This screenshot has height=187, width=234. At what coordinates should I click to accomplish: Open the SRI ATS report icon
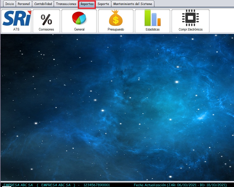click(16, 18)
